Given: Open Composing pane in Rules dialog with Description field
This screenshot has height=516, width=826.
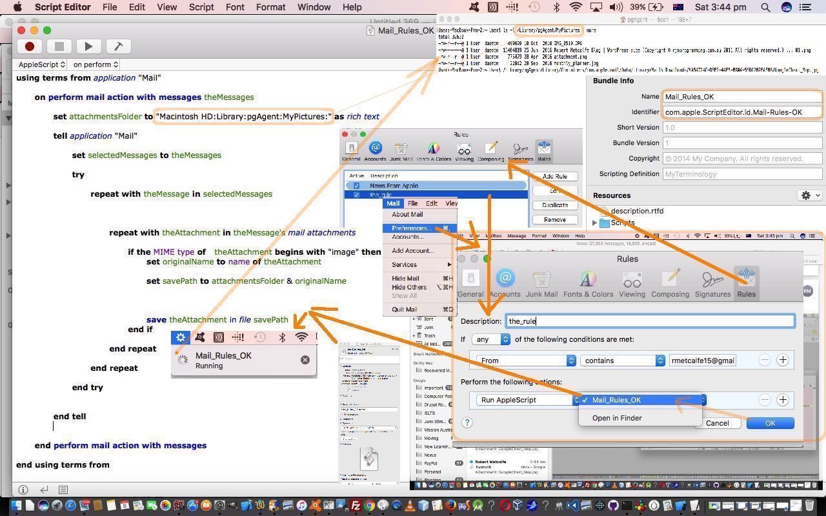Looking at the screenshot, I should tap(670, 283).
